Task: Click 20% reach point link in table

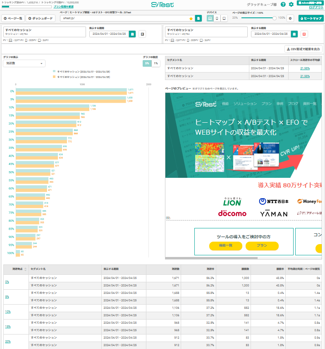Action: 8,342
